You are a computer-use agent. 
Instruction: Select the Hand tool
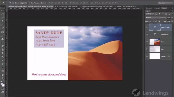tap(2, 75)
